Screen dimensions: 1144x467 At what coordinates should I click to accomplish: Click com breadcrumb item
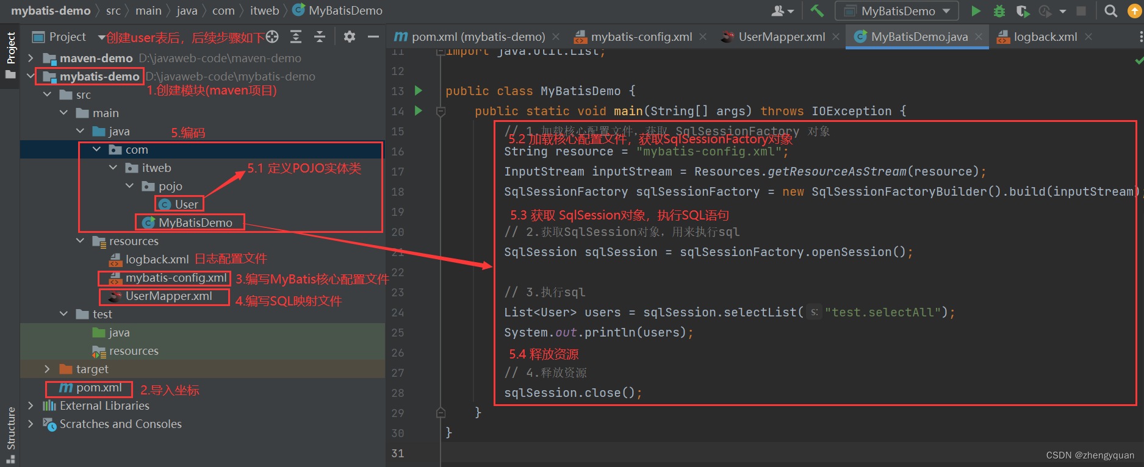[x=223, y=10]
